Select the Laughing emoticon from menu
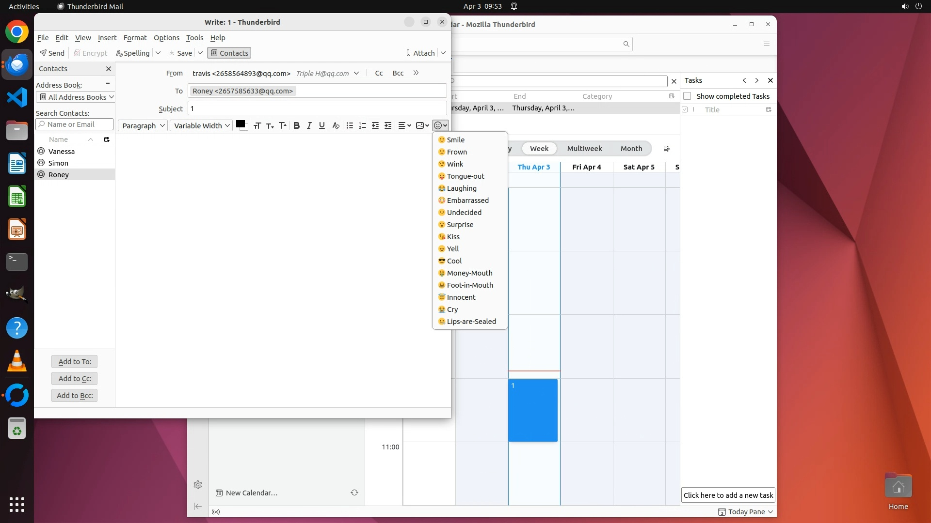 pos(461,188)
